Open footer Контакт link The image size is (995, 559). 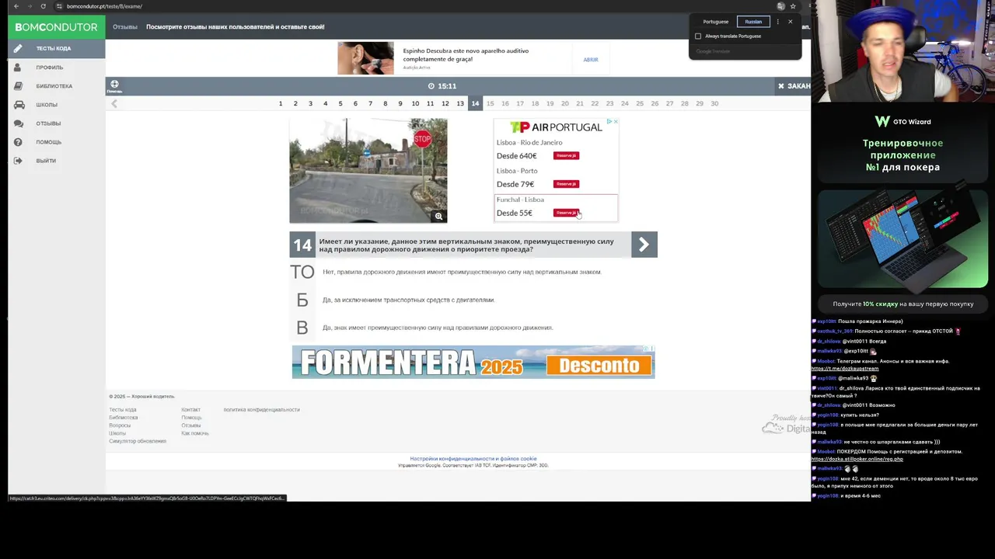190,410
